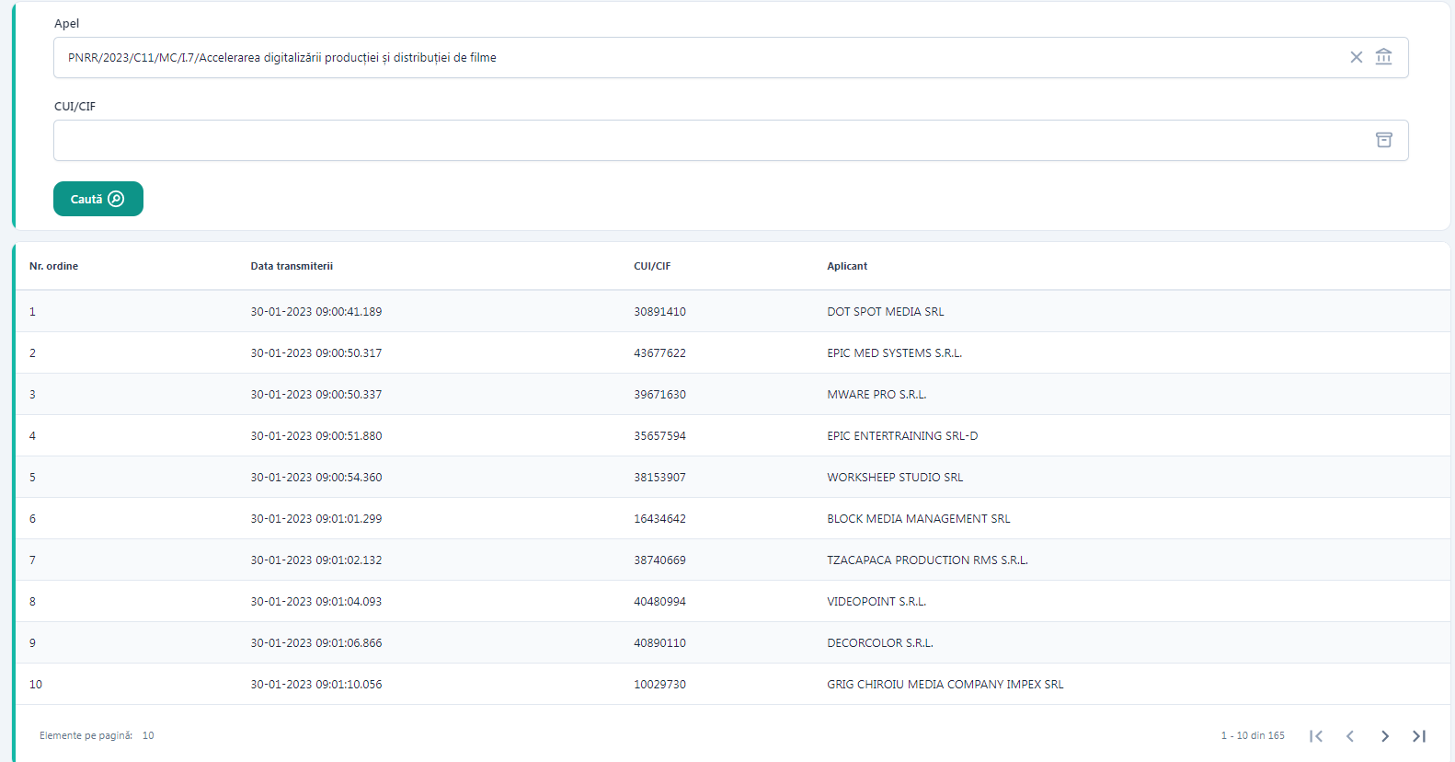Click timestamp 30-01-2023 09:00:51.880
1455x762 pixels.
pyautogui.click(x=316, y=435)
